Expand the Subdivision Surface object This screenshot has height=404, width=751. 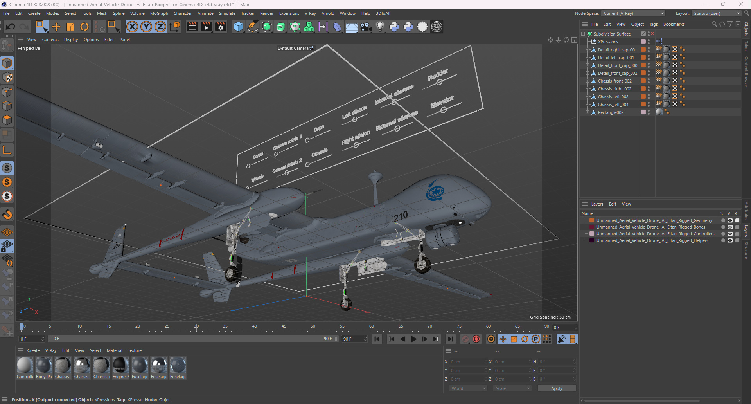tap(583, 34)
